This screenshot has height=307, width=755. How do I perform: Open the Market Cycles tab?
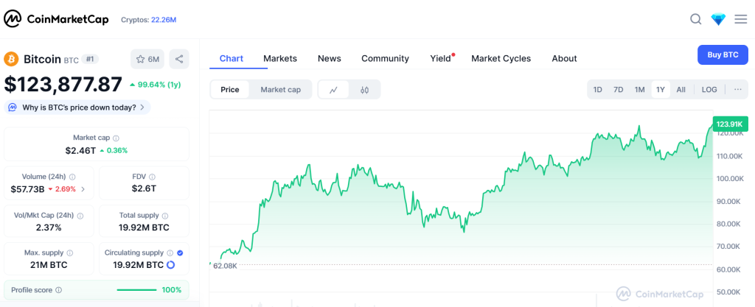pos(501,58)
